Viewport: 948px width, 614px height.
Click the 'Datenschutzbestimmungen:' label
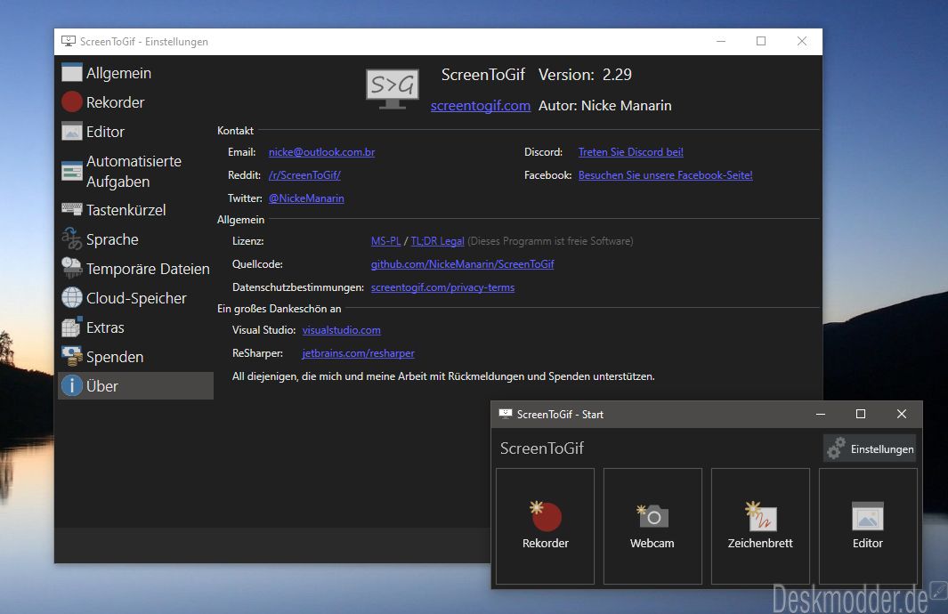298,287
